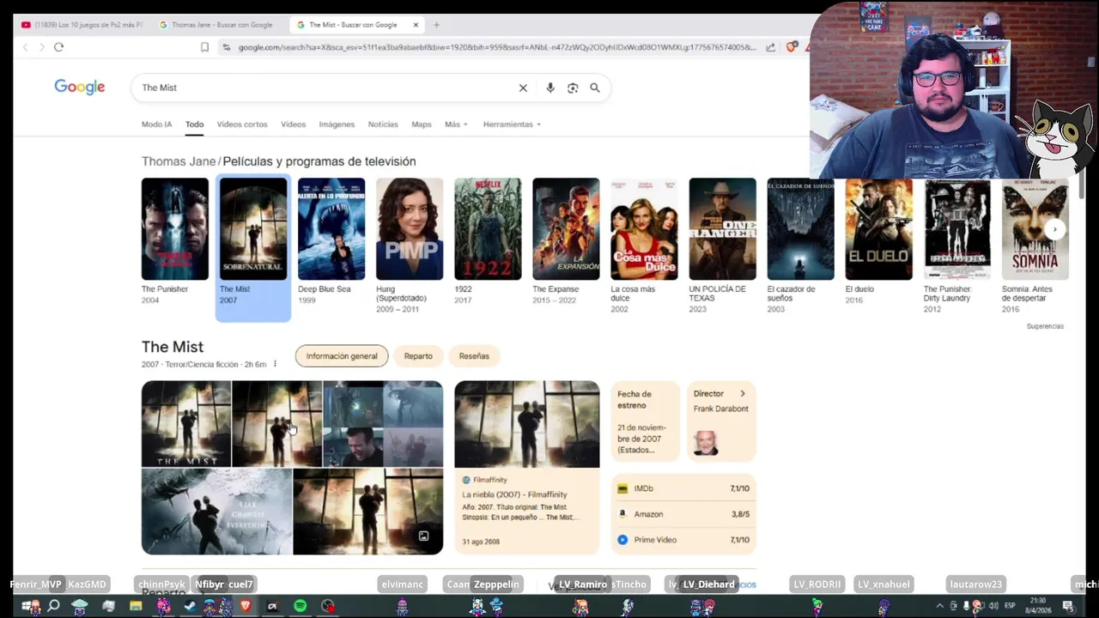Start voice search with the microphone icon
This screenshot has width=1099, height=618.
click(550, 88)
